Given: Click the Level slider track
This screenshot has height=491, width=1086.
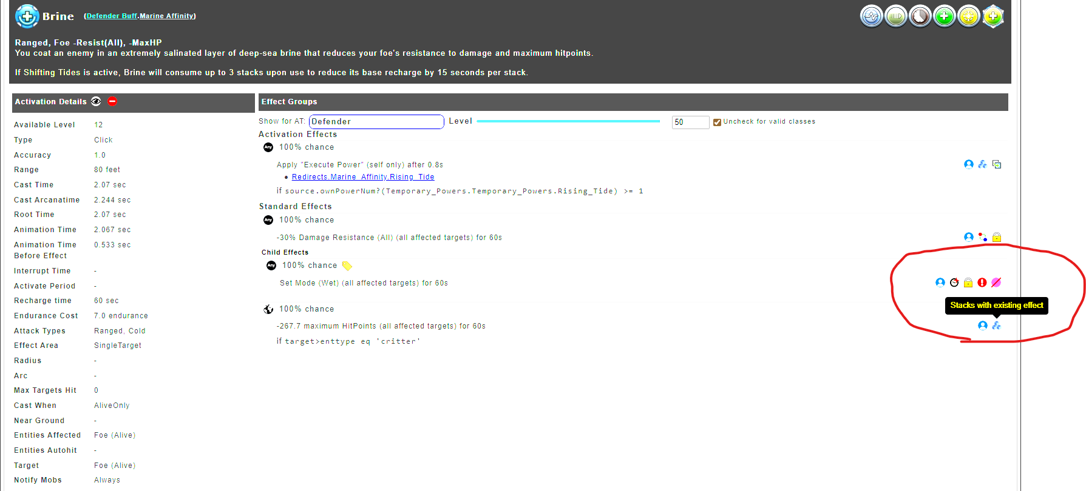Looking at the screenshot, I should (568, 121).
